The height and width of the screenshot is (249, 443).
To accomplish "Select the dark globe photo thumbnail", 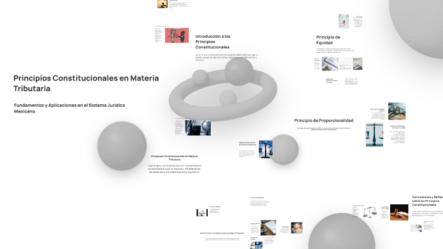I will (198, 128).
